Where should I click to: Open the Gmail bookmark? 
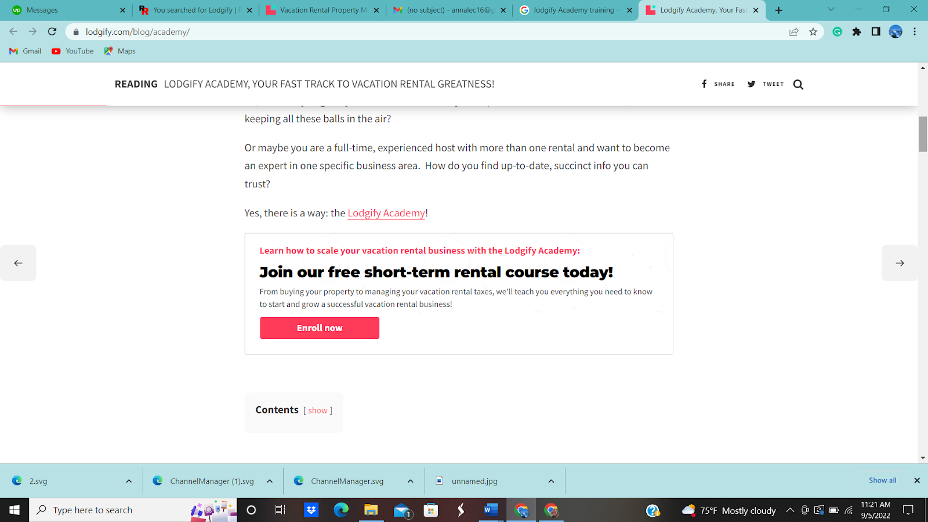click(x=26, y=51)
